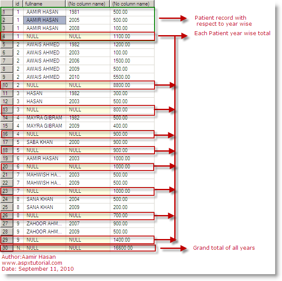This screenshot has width=282, height=281.
Task: Click the year cell 2010
Action: pos(88,77)
